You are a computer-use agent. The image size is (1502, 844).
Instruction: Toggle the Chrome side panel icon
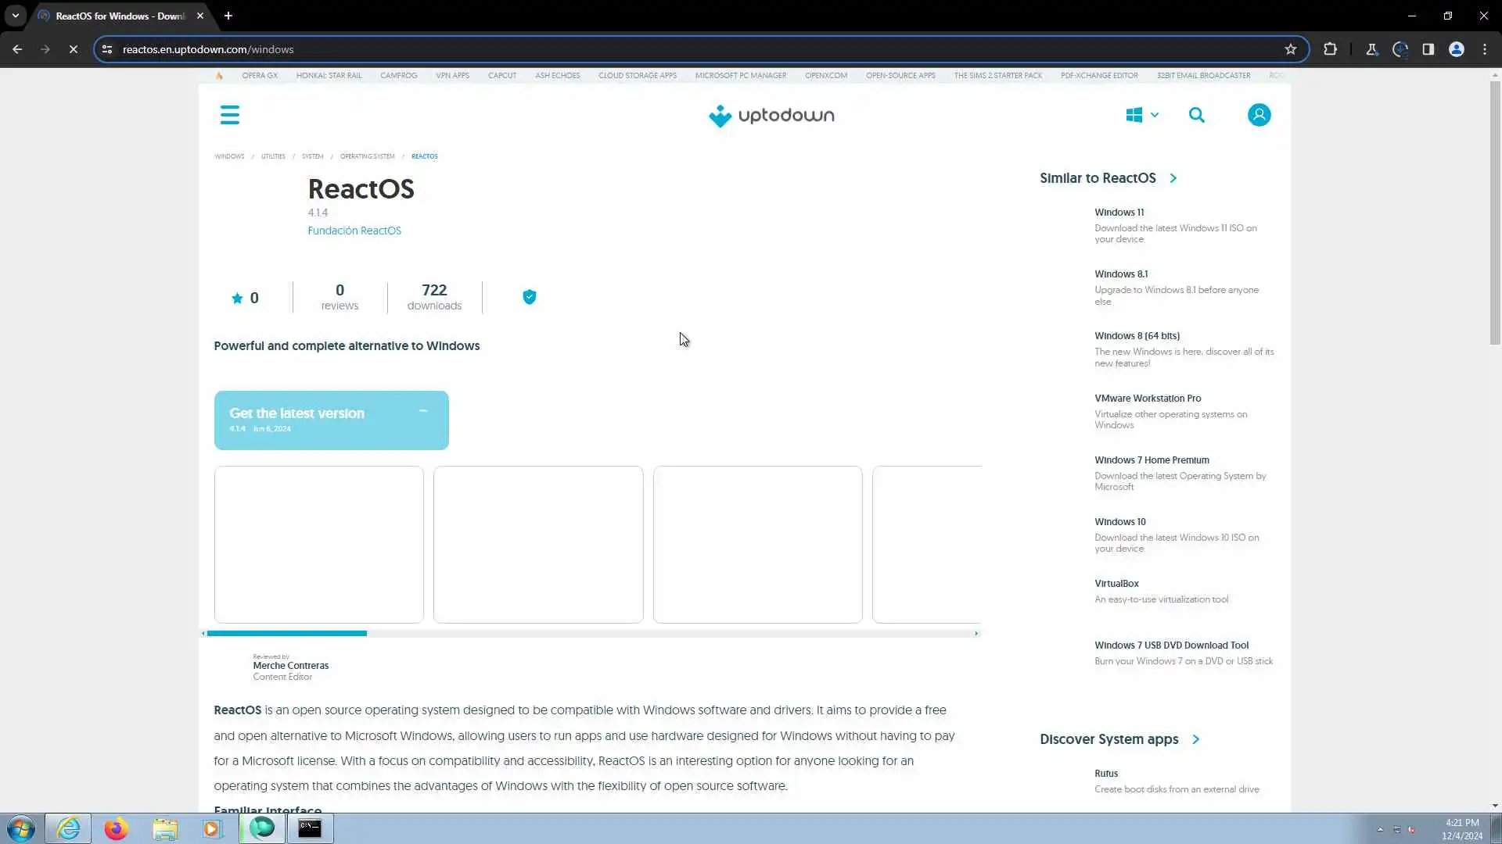(1428, 49)
